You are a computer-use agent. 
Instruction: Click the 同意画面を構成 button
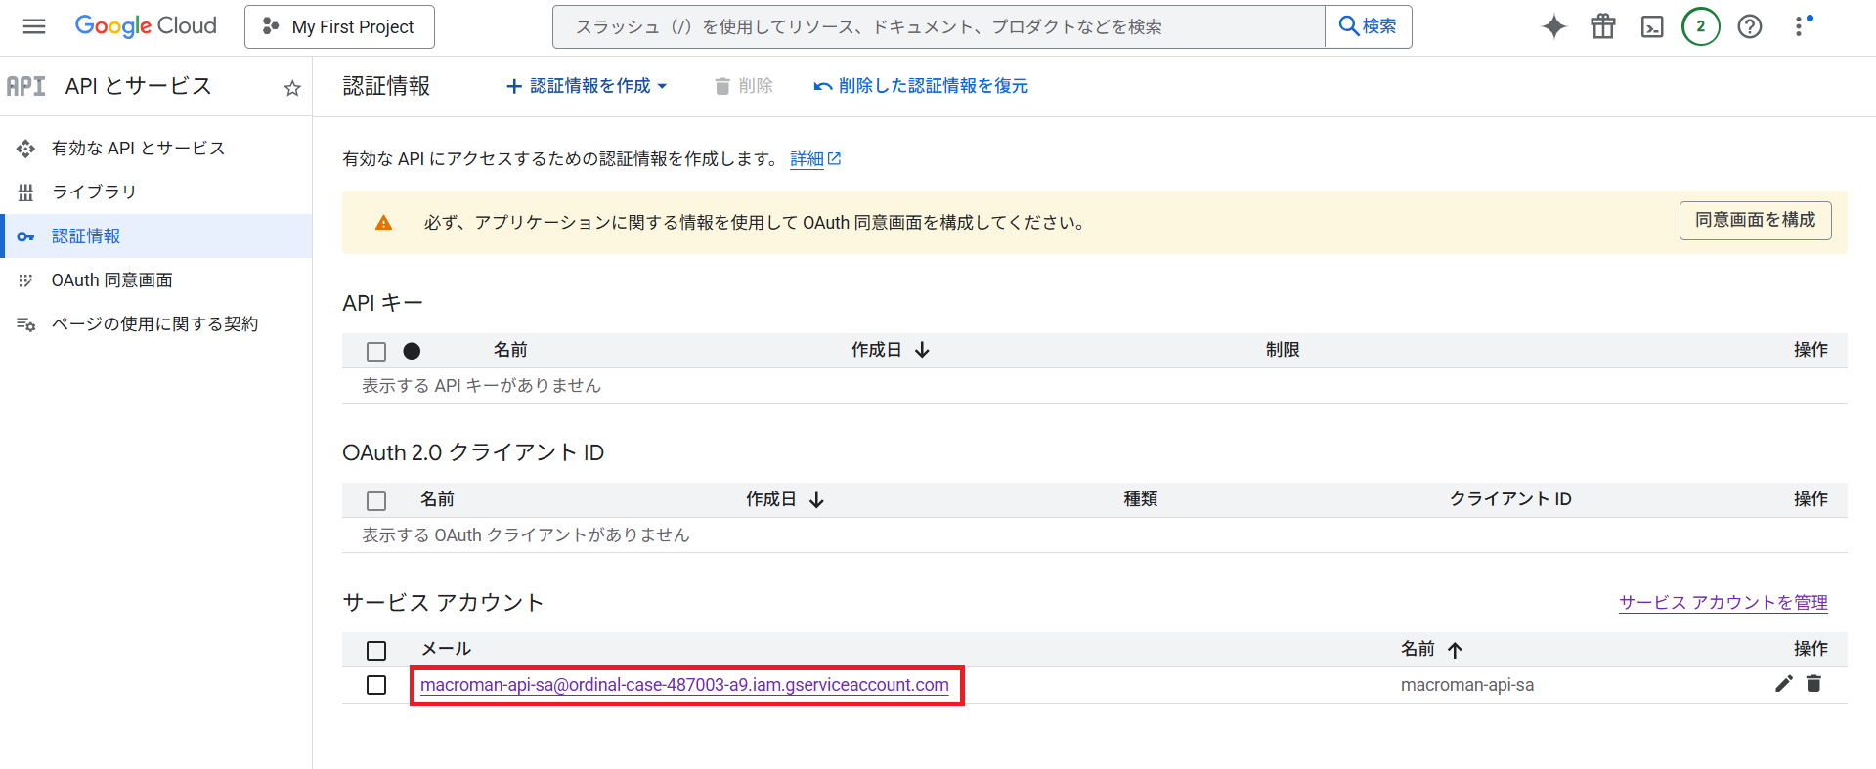(x=1755, y=220)
